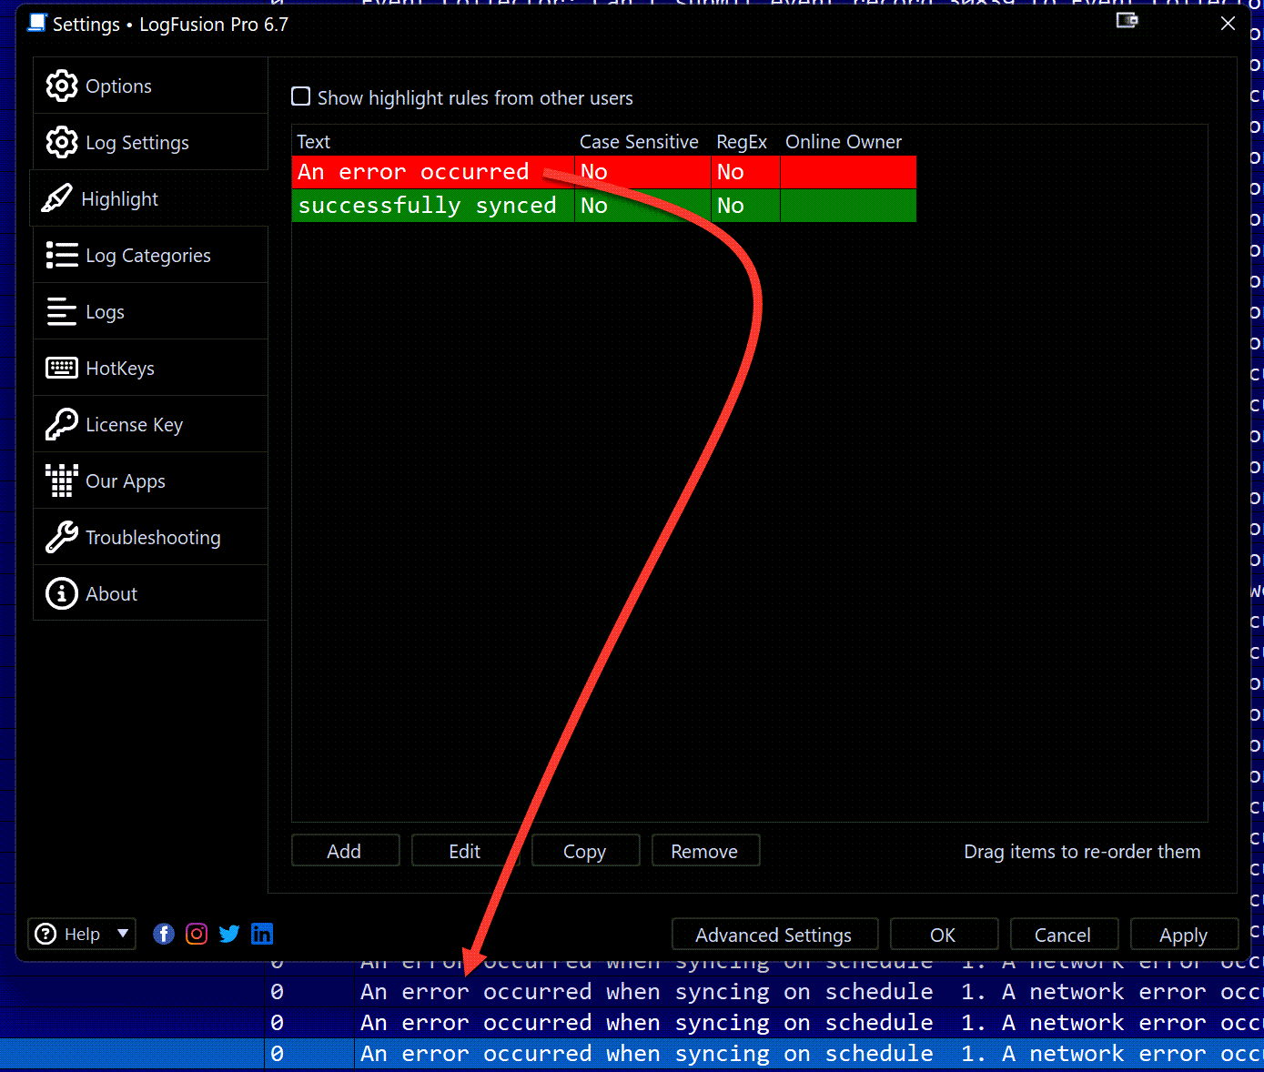Click the keyboard icon for HotKeys
1264x1072 pixels.
pyautogui.click(x=62, y=369)
